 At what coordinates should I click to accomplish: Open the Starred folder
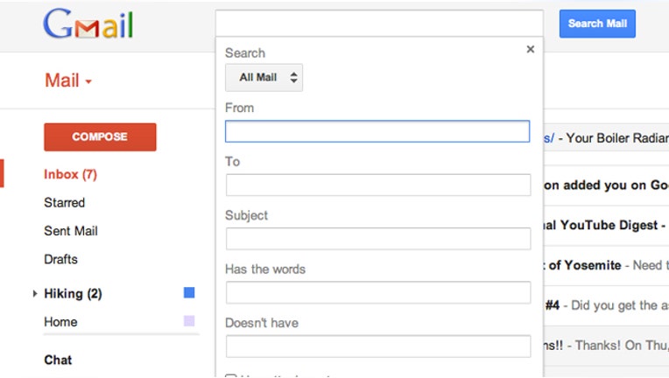[65, 202]
